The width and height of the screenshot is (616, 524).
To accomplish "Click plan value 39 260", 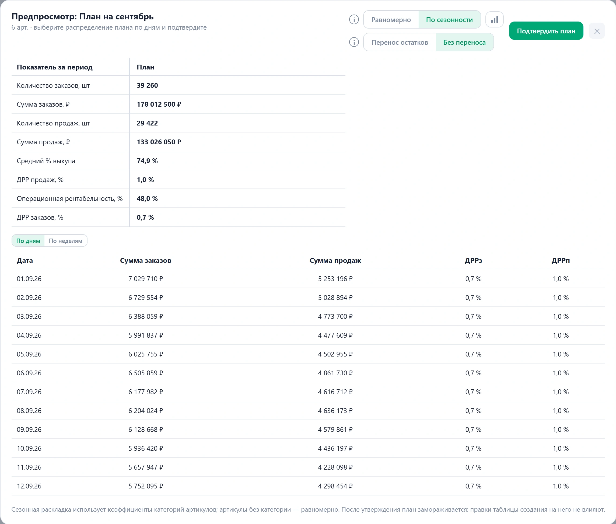I will pos(147,86).
